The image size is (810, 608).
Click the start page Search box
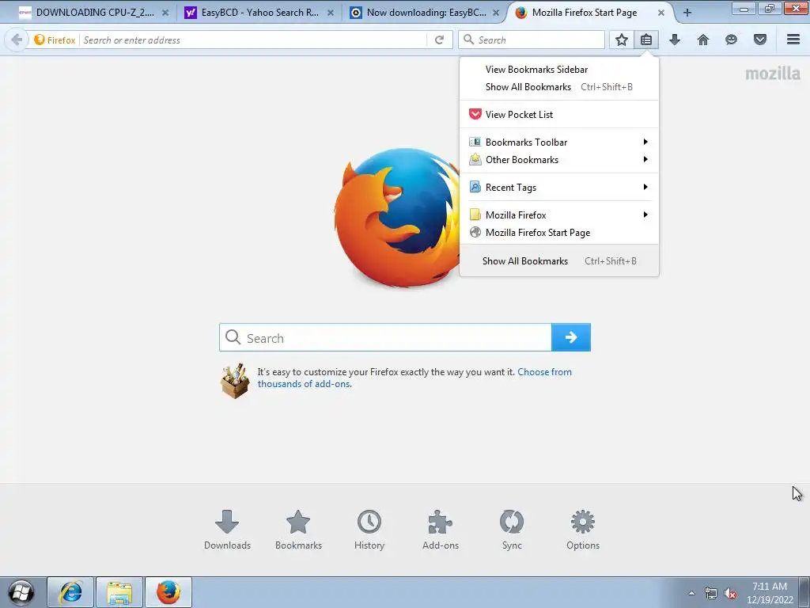click(x=385, y=337)
